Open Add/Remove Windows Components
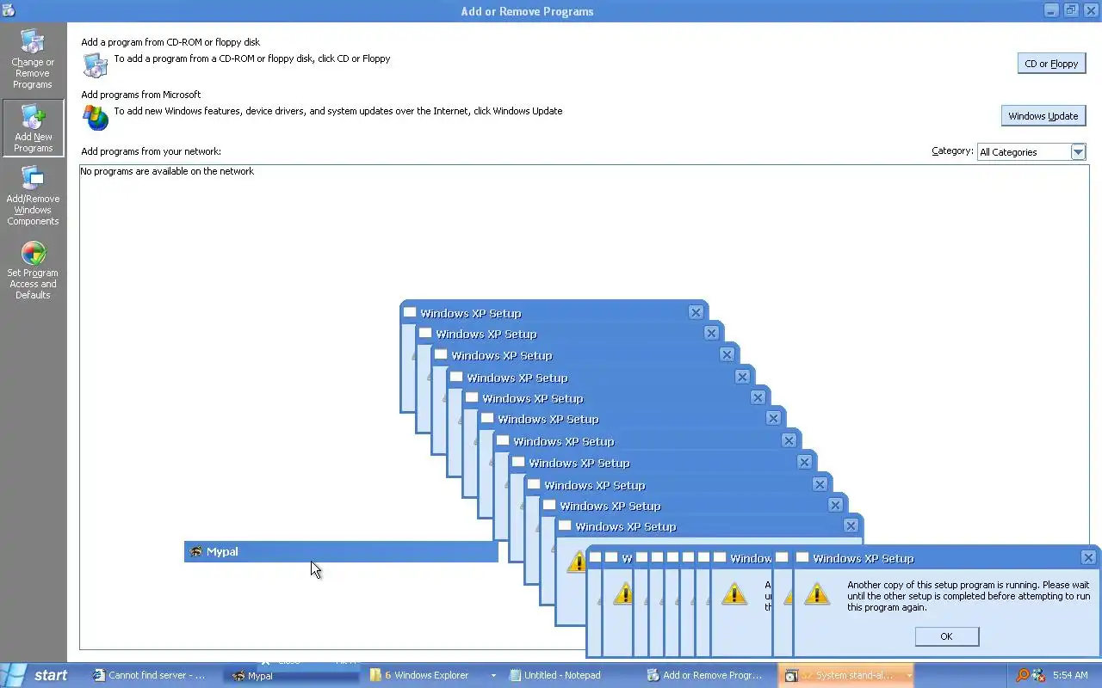The image size is (1102, 688). (33, 195)
